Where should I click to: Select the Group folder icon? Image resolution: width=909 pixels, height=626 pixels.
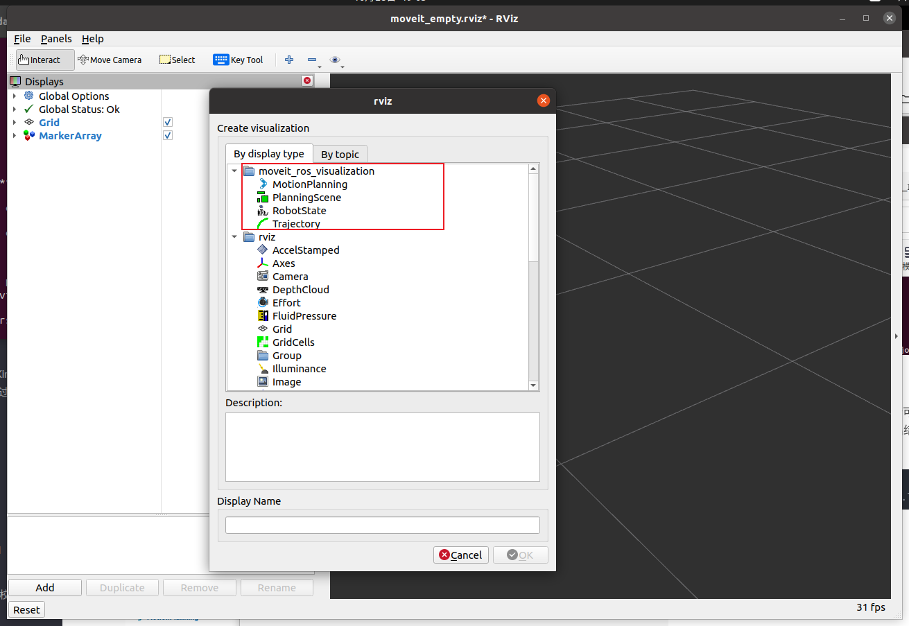click(263, 356)
